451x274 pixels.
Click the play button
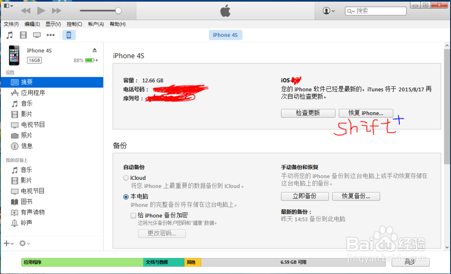(41, 11)
